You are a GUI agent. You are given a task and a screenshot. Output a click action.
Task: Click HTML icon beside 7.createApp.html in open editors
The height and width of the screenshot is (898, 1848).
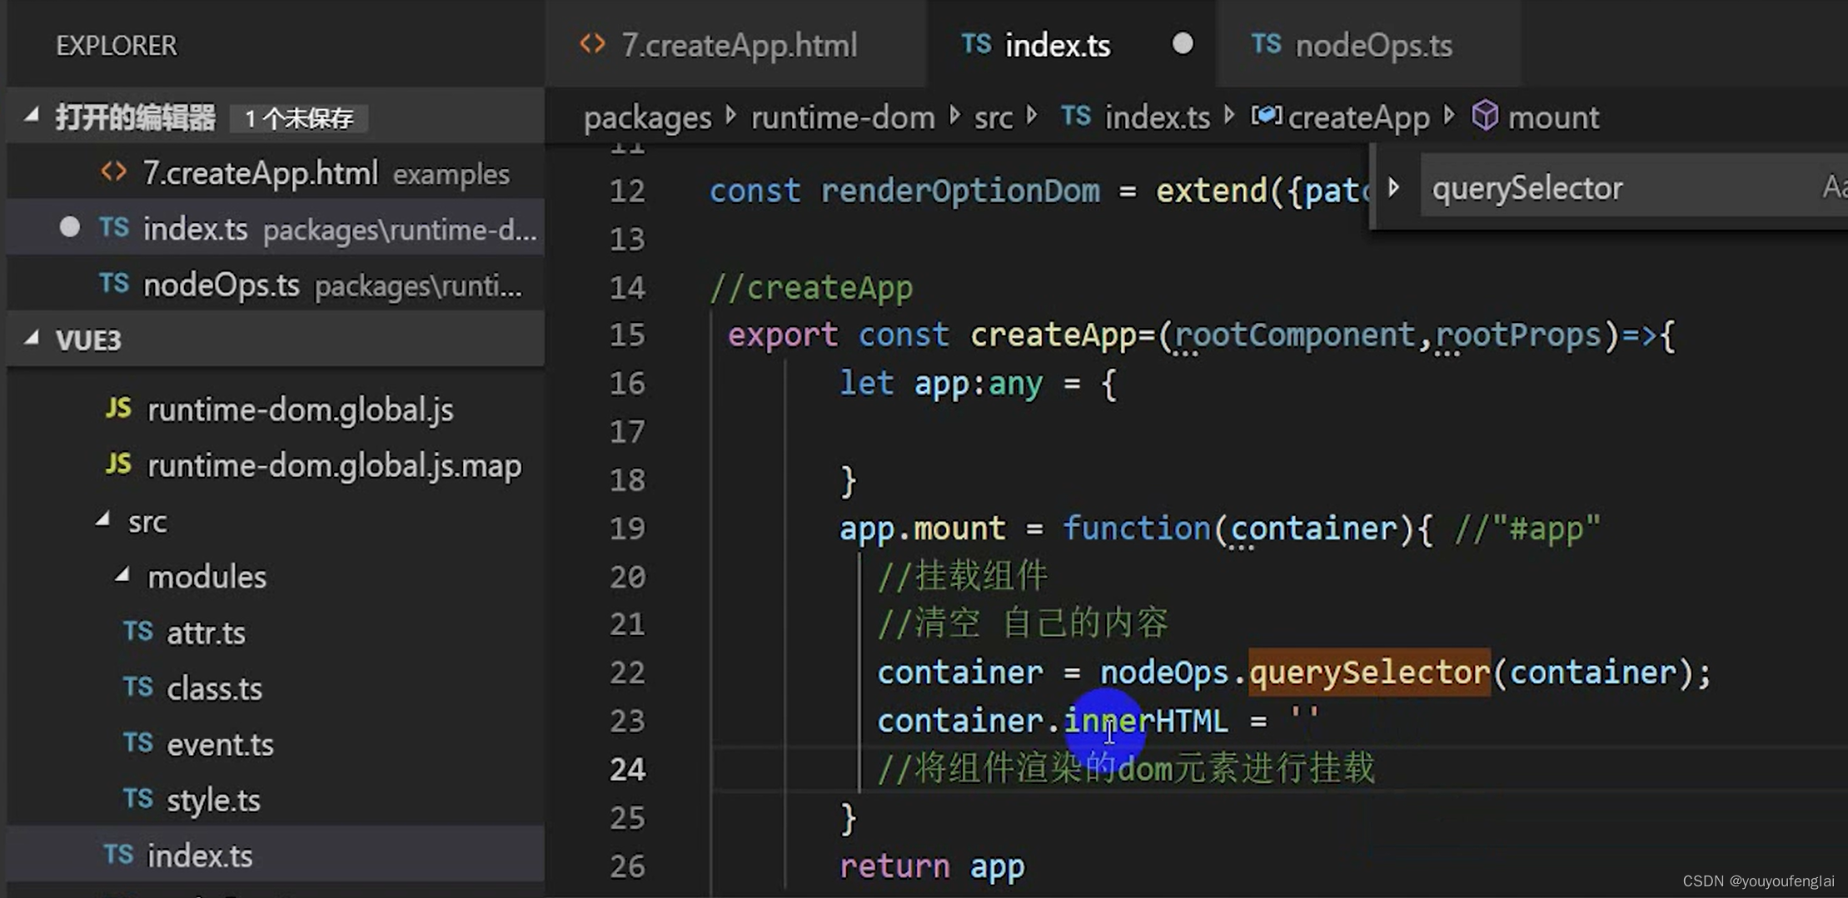click(113, 172)
